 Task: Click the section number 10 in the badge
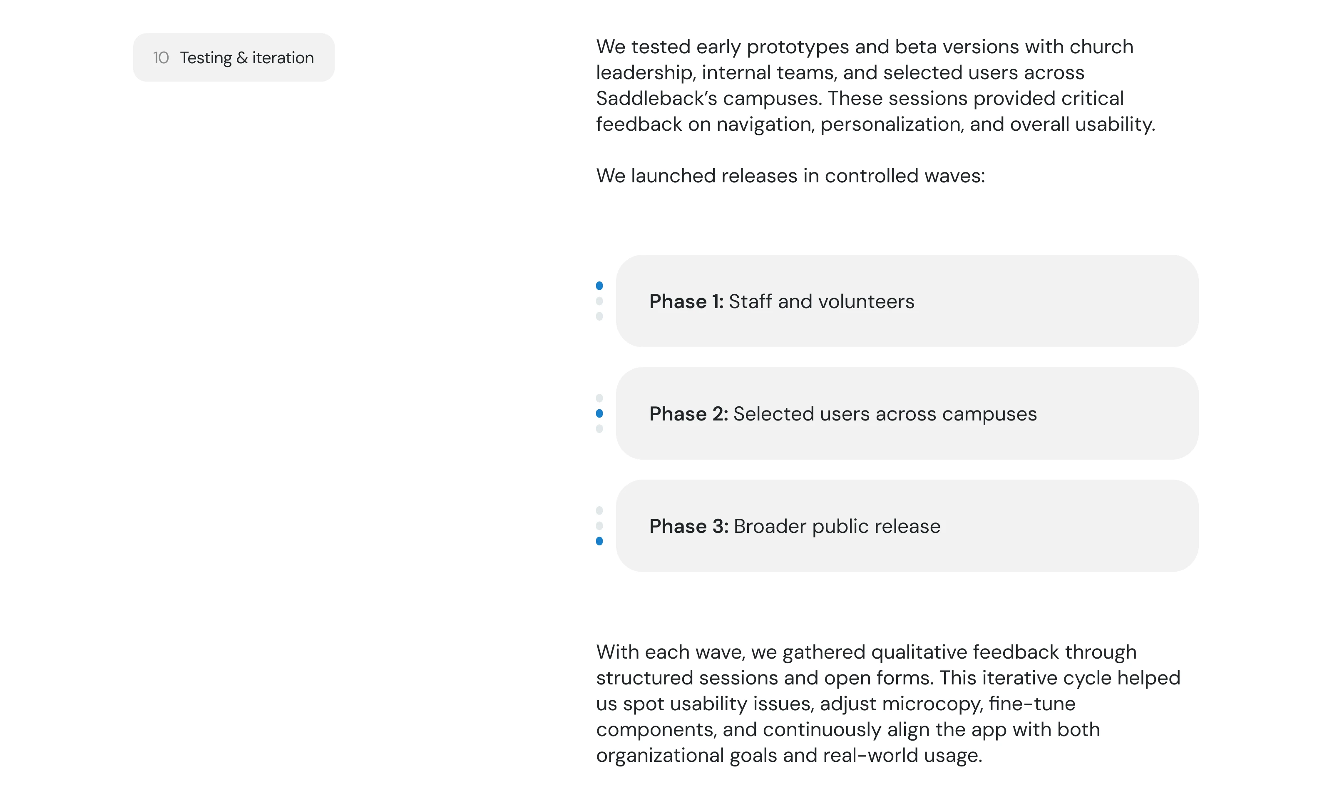pyautogui.click(x=160, y=57)
